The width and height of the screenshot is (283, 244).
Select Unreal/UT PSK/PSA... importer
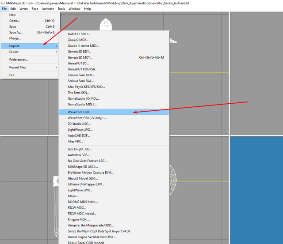point(114,69)
